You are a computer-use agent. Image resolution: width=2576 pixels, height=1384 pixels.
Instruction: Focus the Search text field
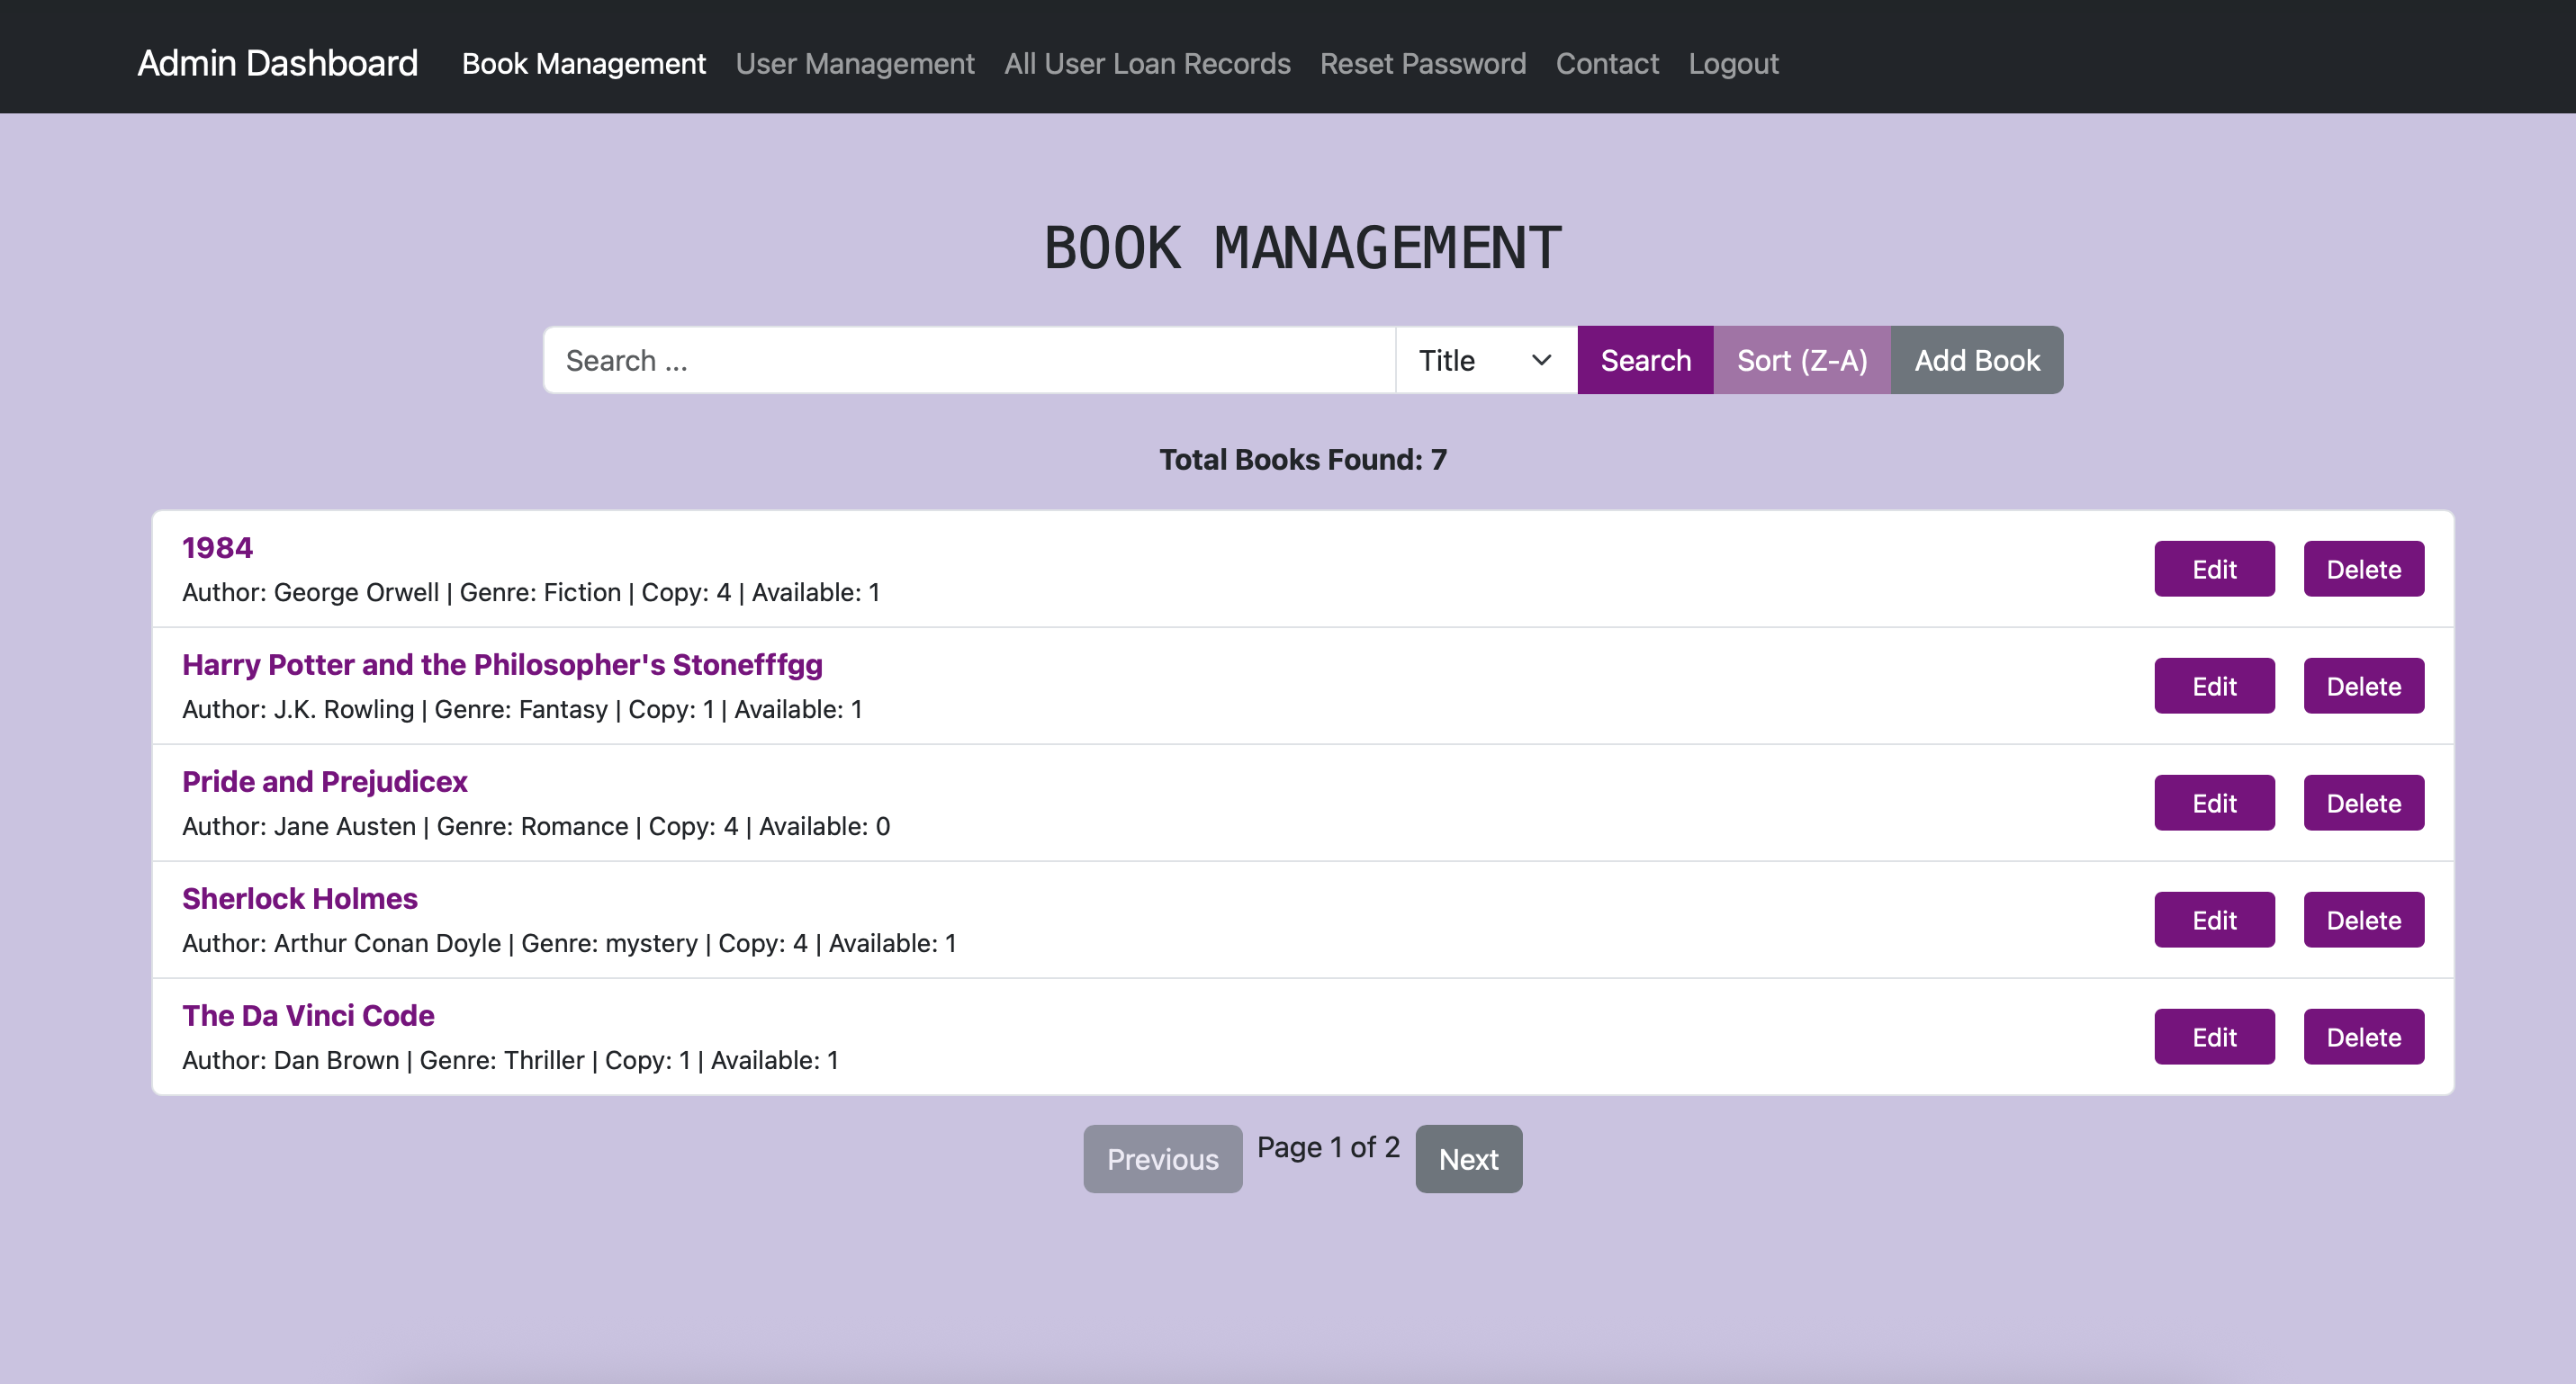968,360
